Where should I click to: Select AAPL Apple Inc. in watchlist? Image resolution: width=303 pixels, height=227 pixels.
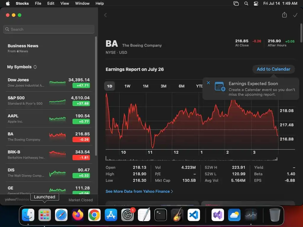49,119
